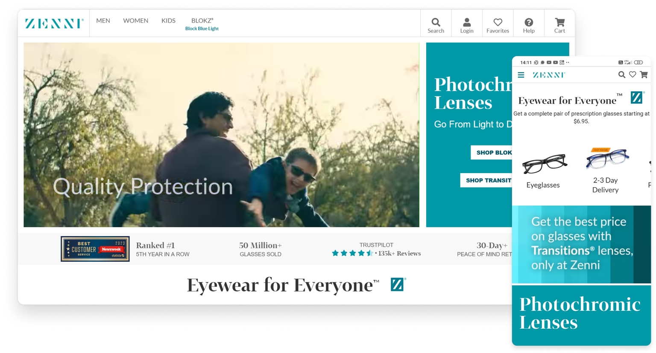Click the Trustpilot star rating
Image resolution: width=656 pixels, height=353 pixels.
352,253
